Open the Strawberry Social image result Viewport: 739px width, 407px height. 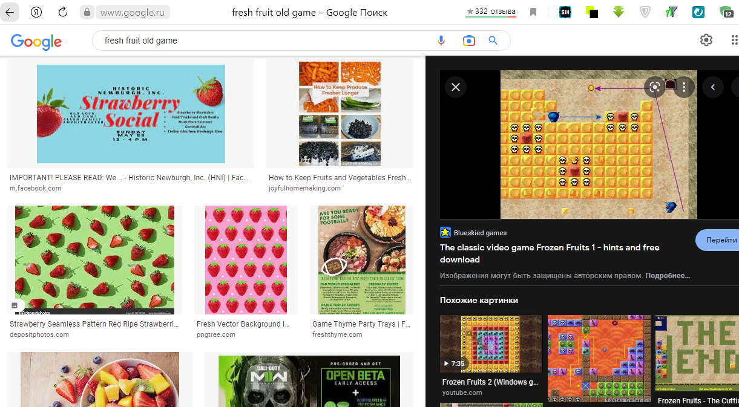[x=131, y=114]
